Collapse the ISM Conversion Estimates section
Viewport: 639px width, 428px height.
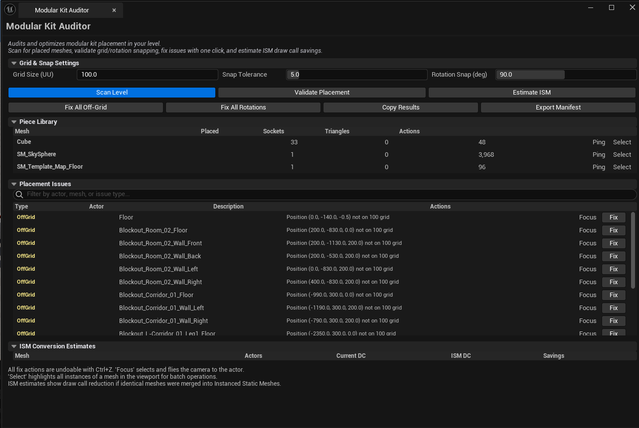(14, 346)
